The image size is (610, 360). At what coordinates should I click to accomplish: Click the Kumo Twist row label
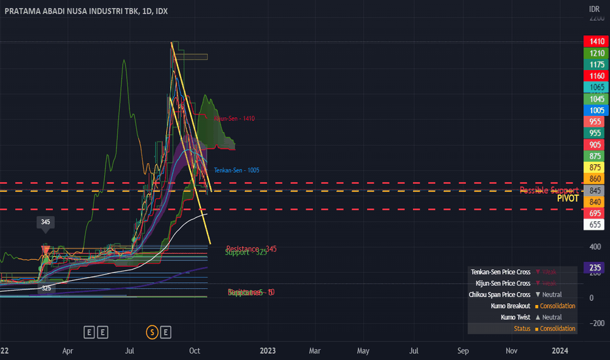point(516,317)
